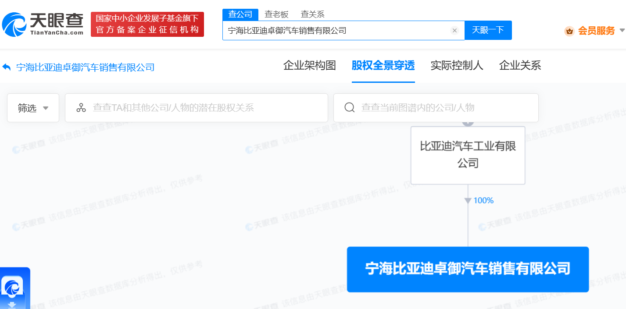This screenshot has width=626, height=309.
Task: Open the 会员服务 membership link
Action: [596, 31]
